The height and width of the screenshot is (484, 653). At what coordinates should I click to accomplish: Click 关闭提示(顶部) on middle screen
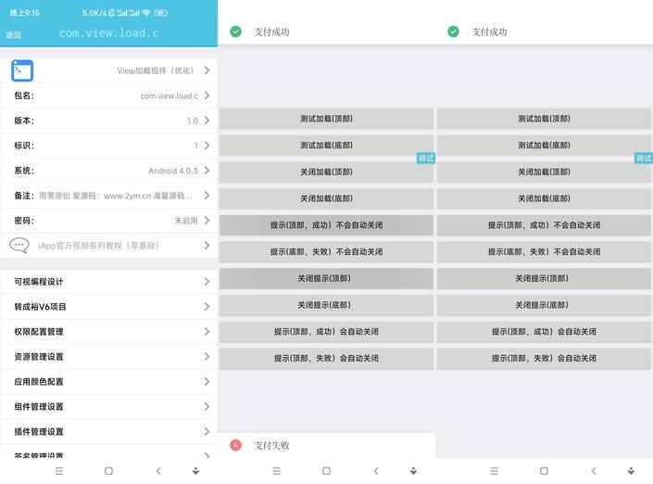coord(326,278)
